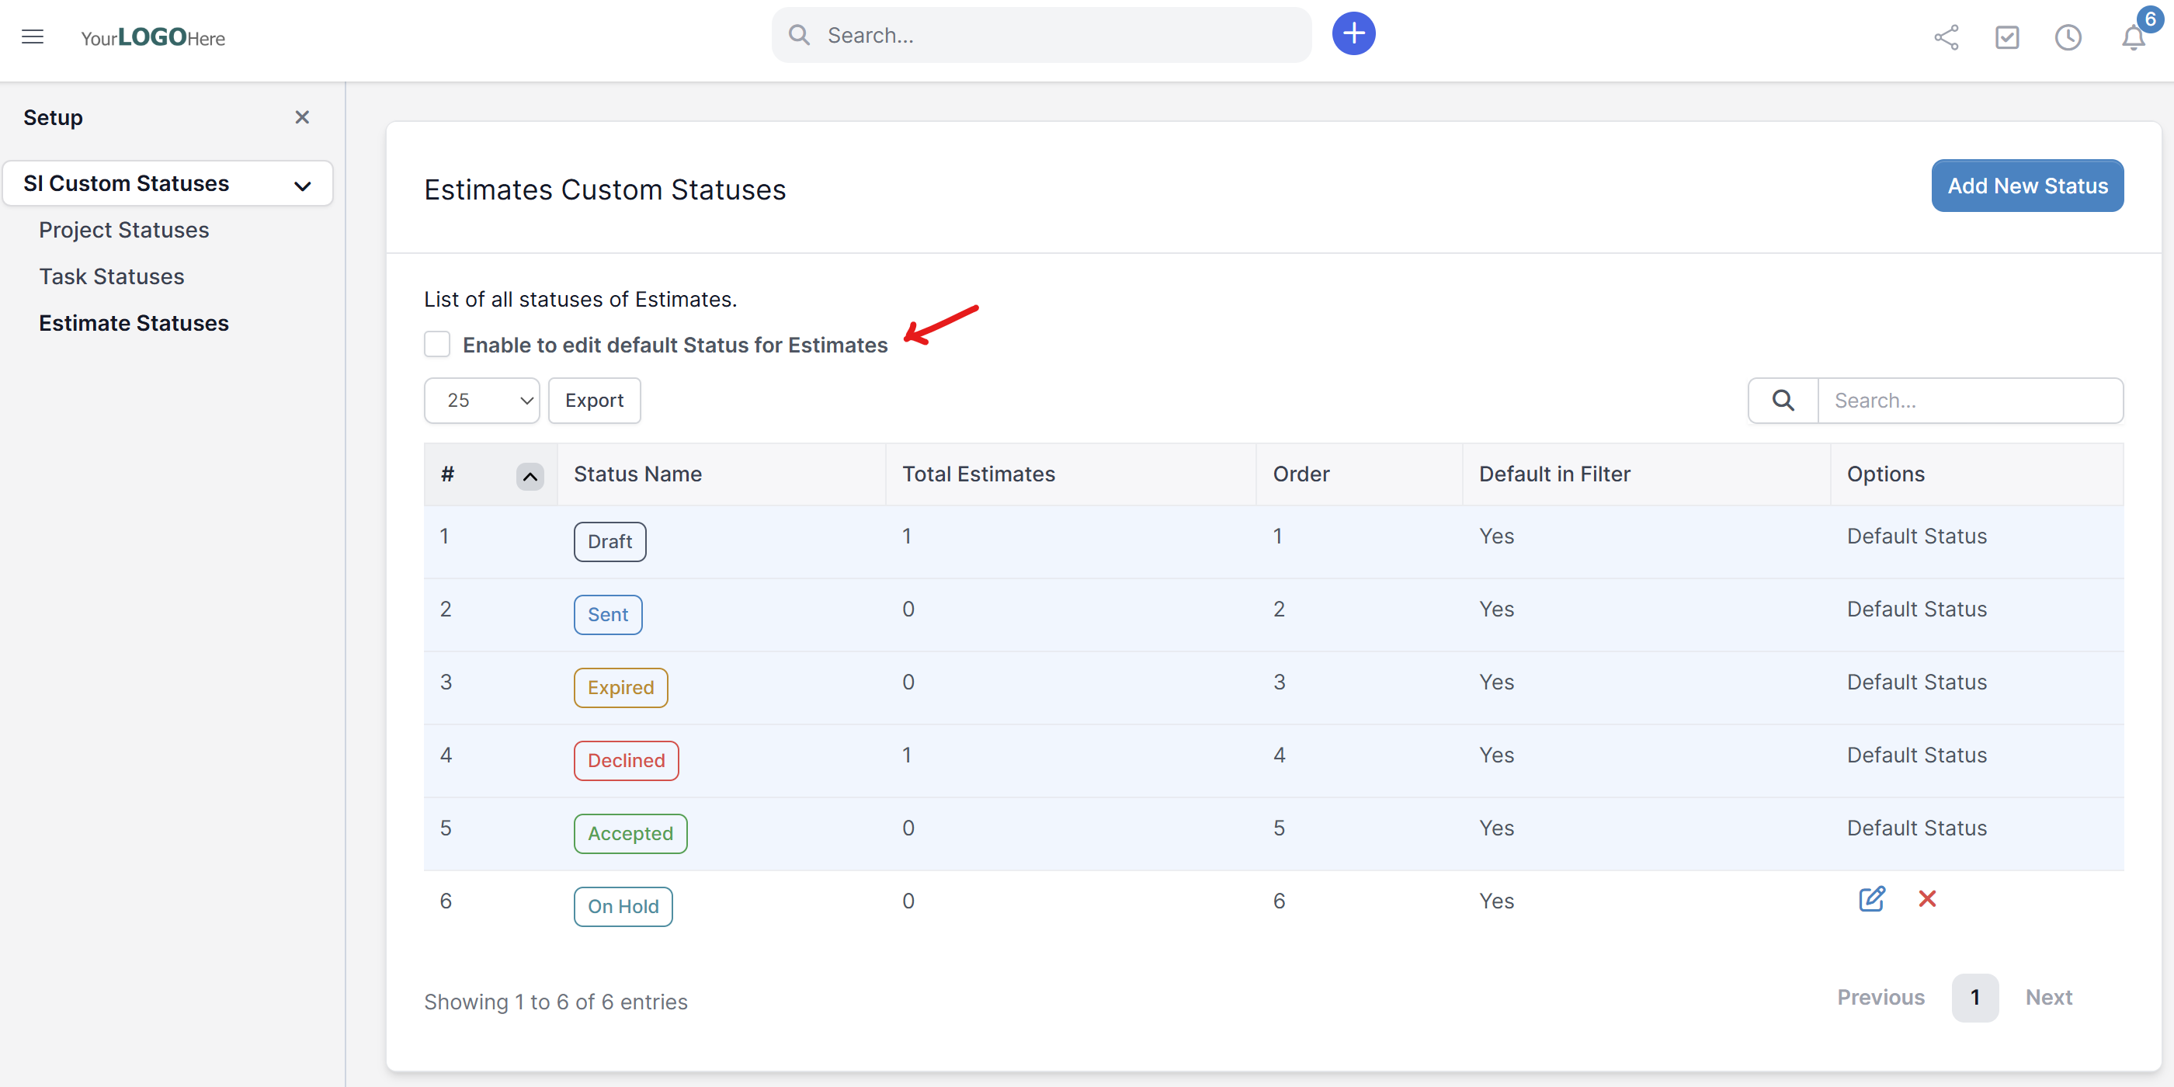Open the entries-per-page dropdown showing 25

(481, 399)
